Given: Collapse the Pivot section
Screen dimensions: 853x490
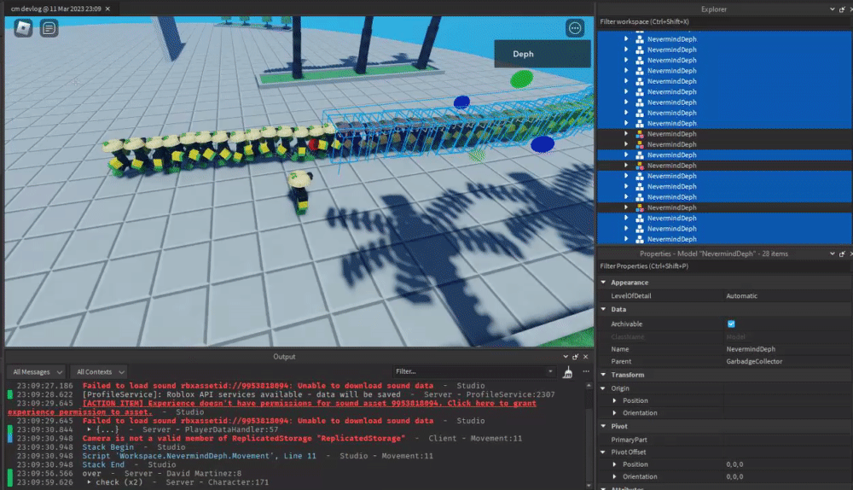Looking at the screenshot, I should pyautogui.click(x=603, y=426).
